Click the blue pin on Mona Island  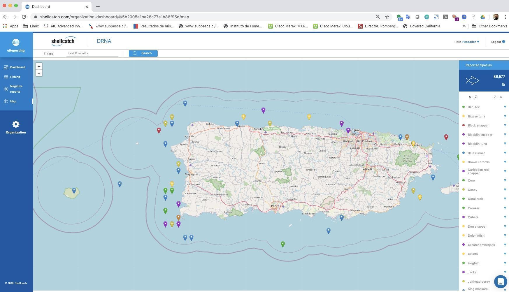coord(74,191)
